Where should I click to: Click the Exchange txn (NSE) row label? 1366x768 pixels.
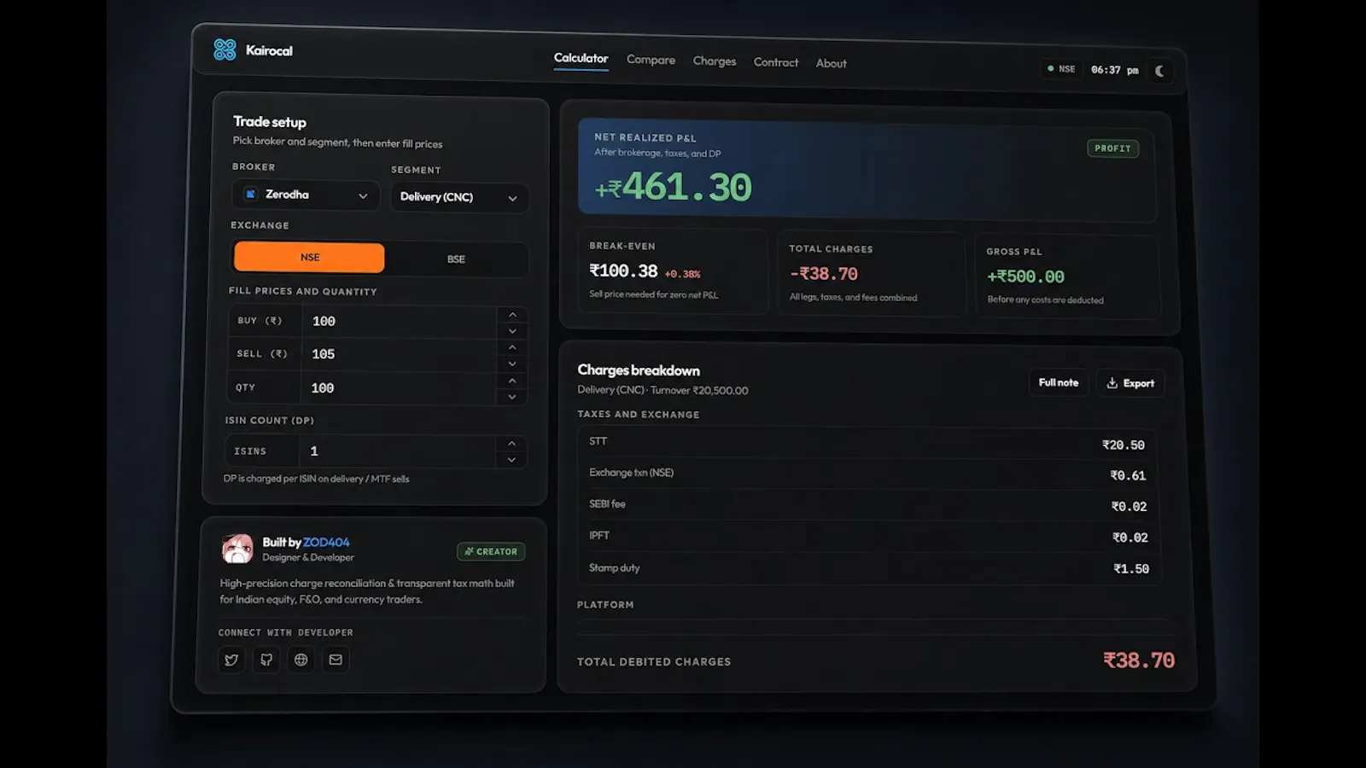pyautogui.click(x=631, y=473)
